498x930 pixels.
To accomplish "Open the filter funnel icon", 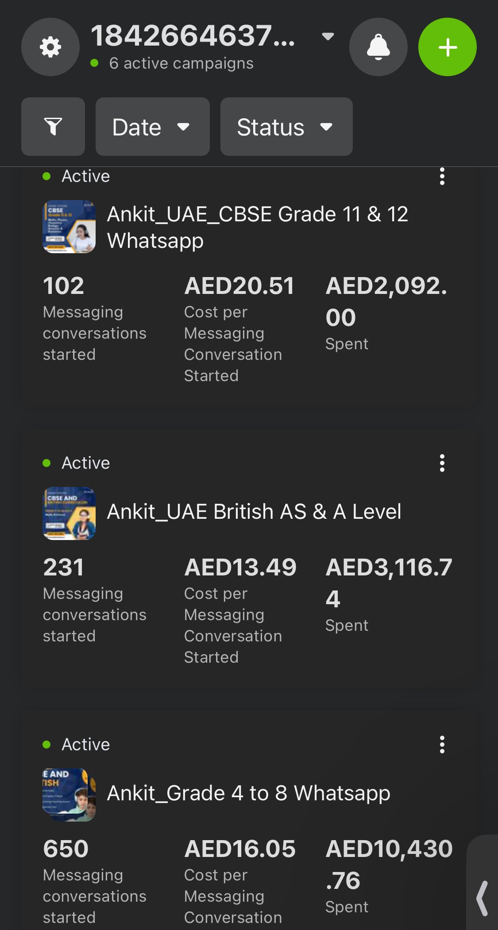I will tap(53, 127).
